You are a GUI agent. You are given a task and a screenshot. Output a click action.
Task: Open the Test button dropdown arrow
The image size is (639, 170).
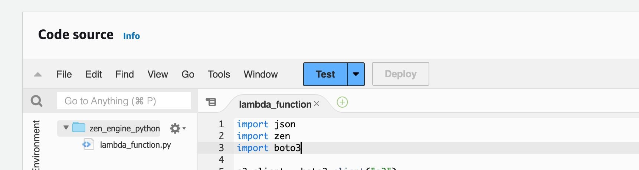point(356,74)
